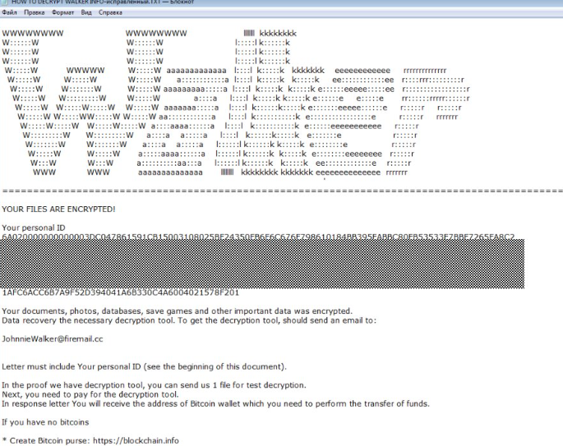Click line starting 'Data recovery the necessary'
This screenshot has height=446, width=563.
click(x=189, y=320)
